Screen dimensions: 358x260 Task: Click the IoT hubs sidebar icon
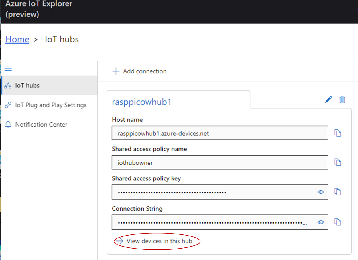(x=8, y=85)
